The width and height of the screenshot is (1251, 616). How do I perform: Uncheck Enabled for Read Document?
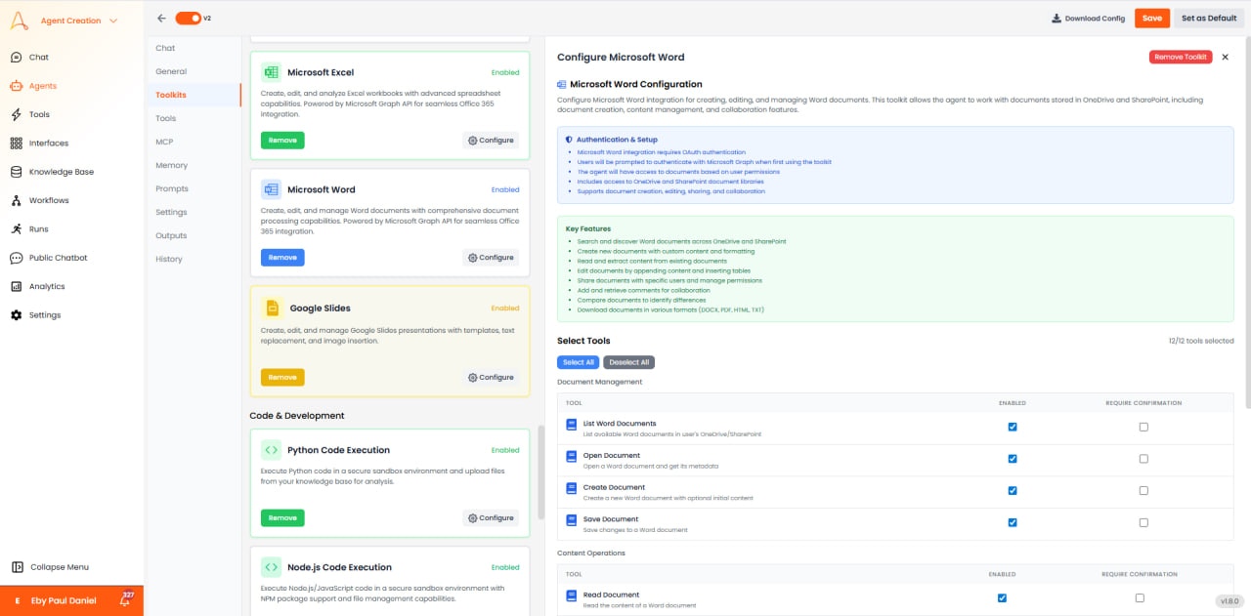pyautogui.click(x=1002, y=597)
